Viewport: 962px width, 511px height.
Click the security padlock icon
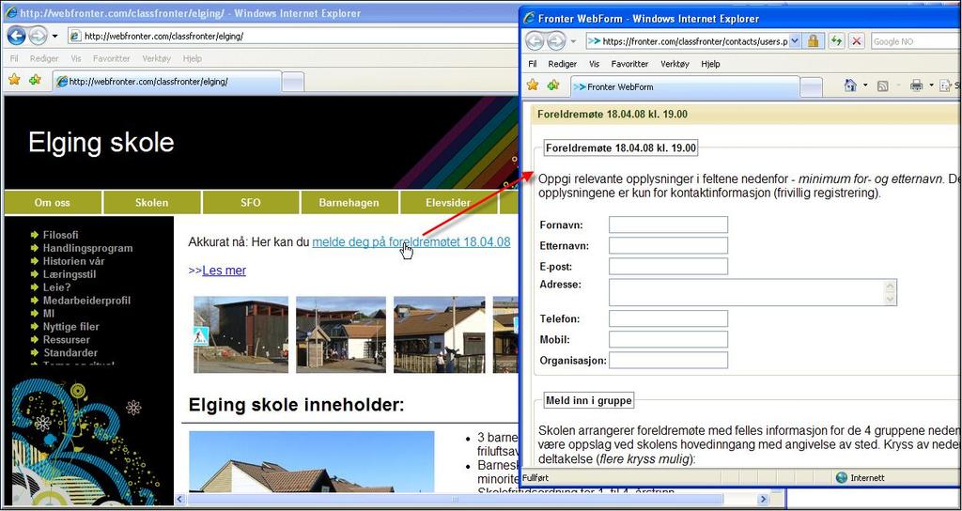[813, 41]
